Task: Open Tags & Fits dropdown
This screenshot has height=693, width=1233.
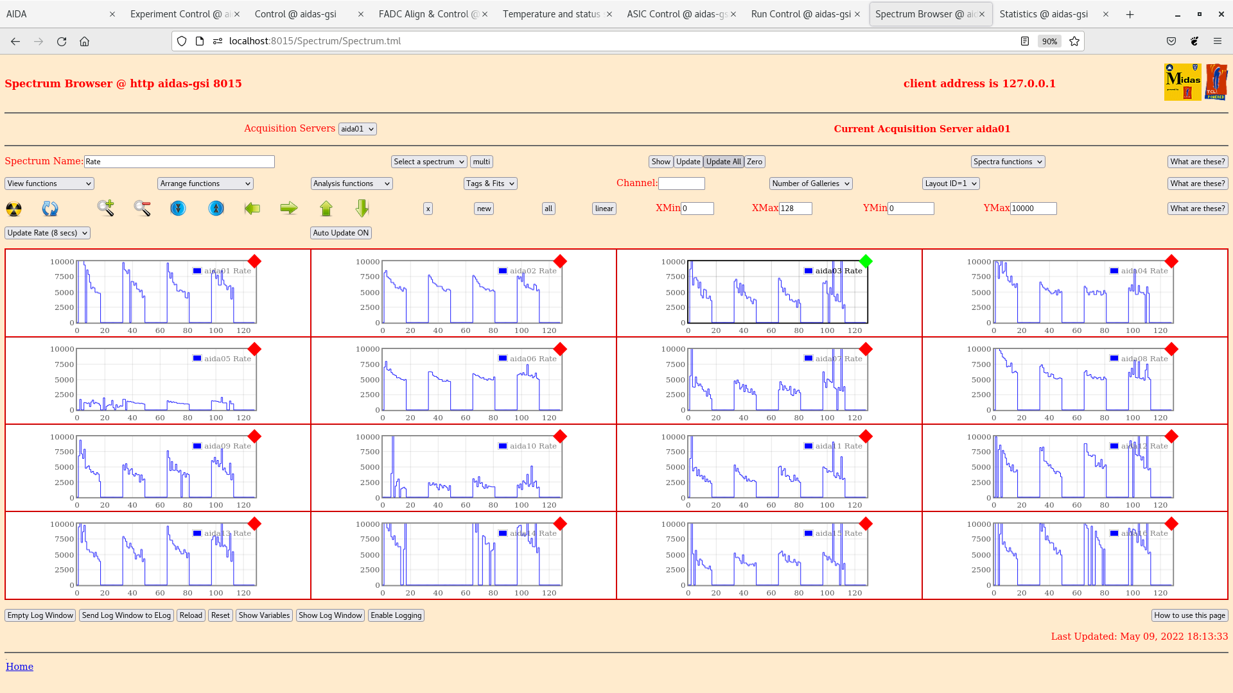Action: coord(491,184)
